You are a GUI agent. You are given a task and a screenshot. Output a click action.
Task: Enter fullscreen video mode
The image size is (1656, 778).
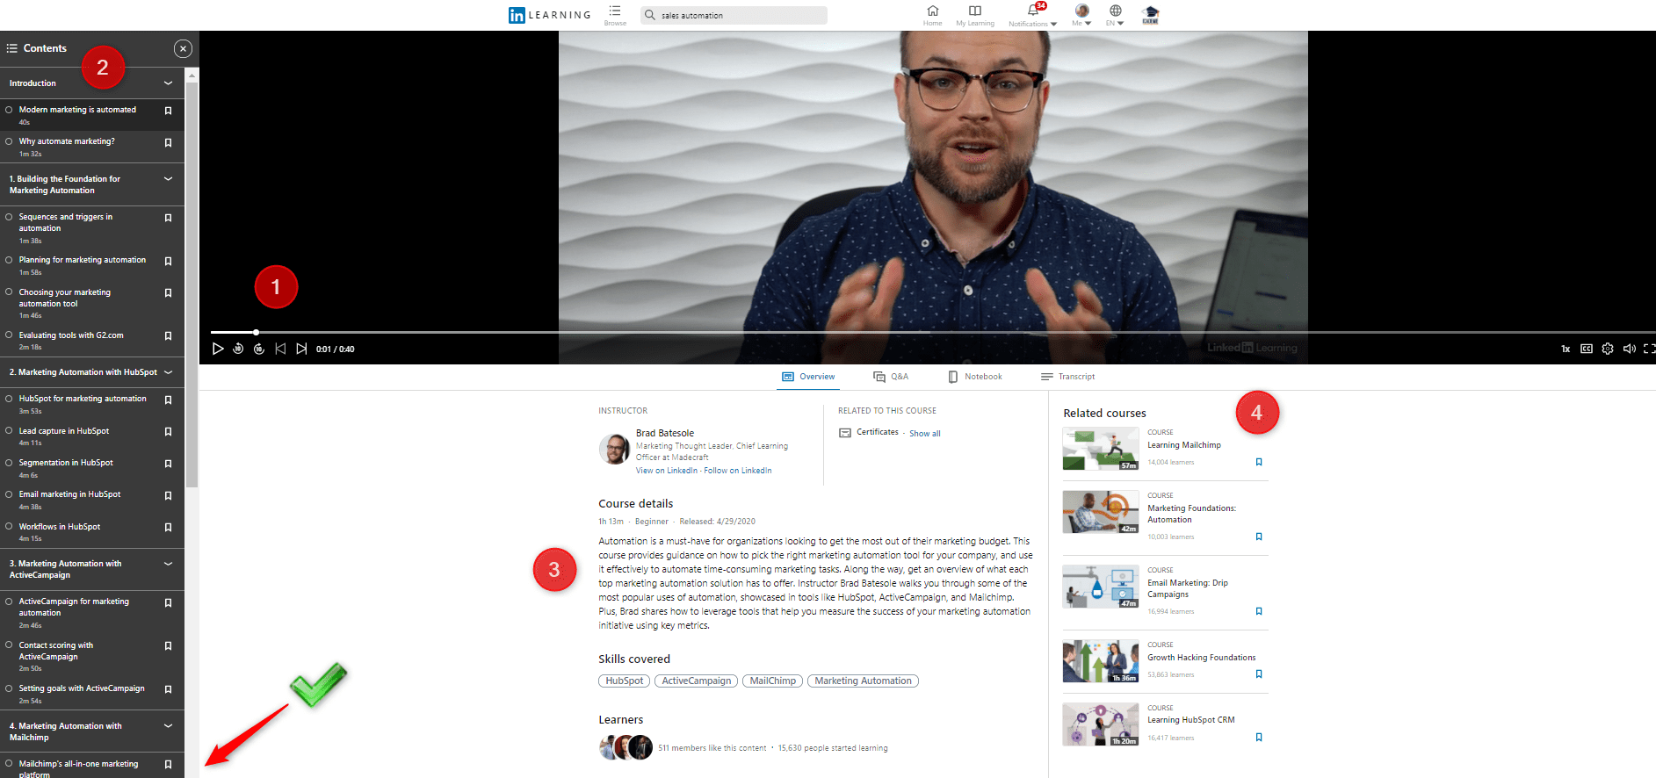[1649, 349]
